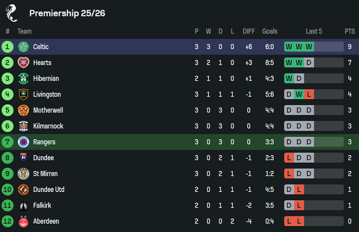Sort table by PTS column header

click(x=349, y=31)
